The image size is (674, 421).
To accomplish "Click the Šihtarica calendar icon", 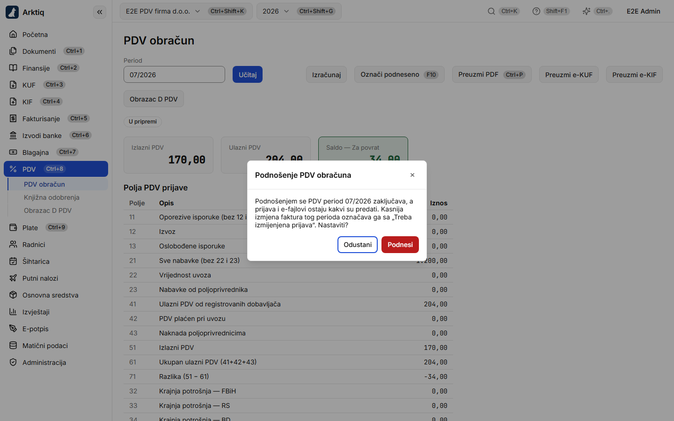I will coord(13,261).
